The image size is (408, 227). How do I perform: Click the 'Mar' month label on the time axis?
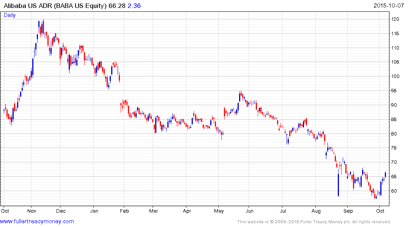click(153, 211)
